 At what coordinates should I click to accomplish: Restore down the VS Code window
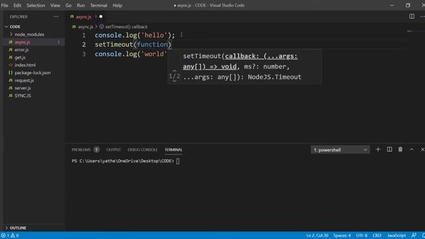408,5
